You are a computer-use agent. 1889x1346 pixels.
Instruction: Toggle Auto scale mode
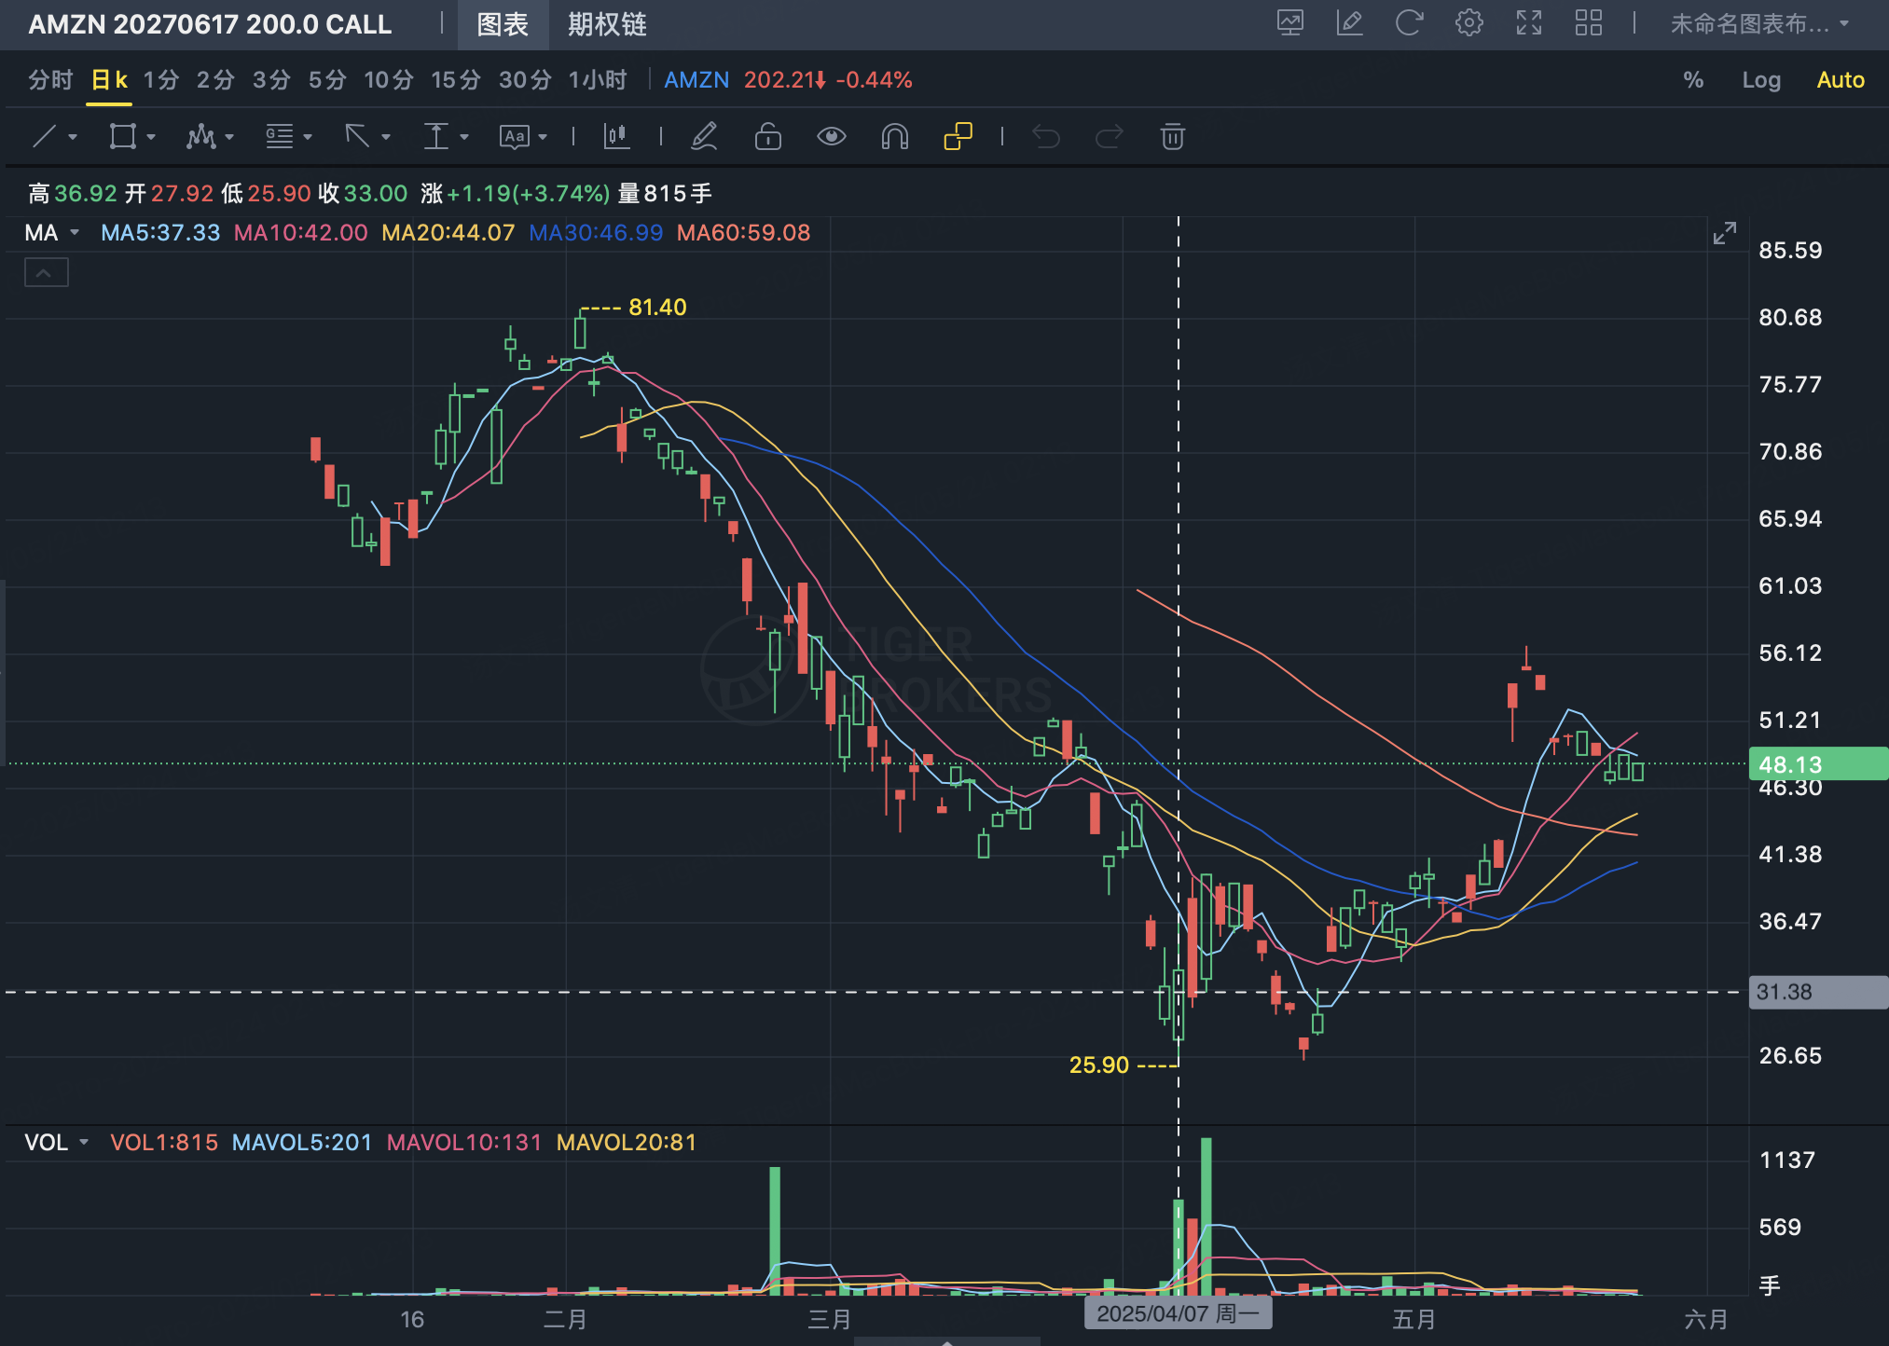[1841, 80]
